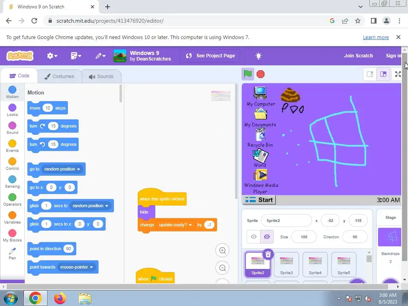
Task: Switch to the Code tab
Action: [19, 76]
